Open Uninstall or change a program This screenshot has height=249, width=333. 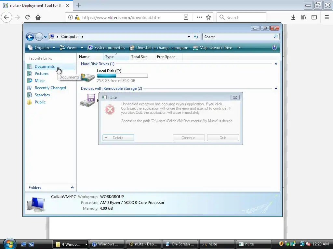159,48
